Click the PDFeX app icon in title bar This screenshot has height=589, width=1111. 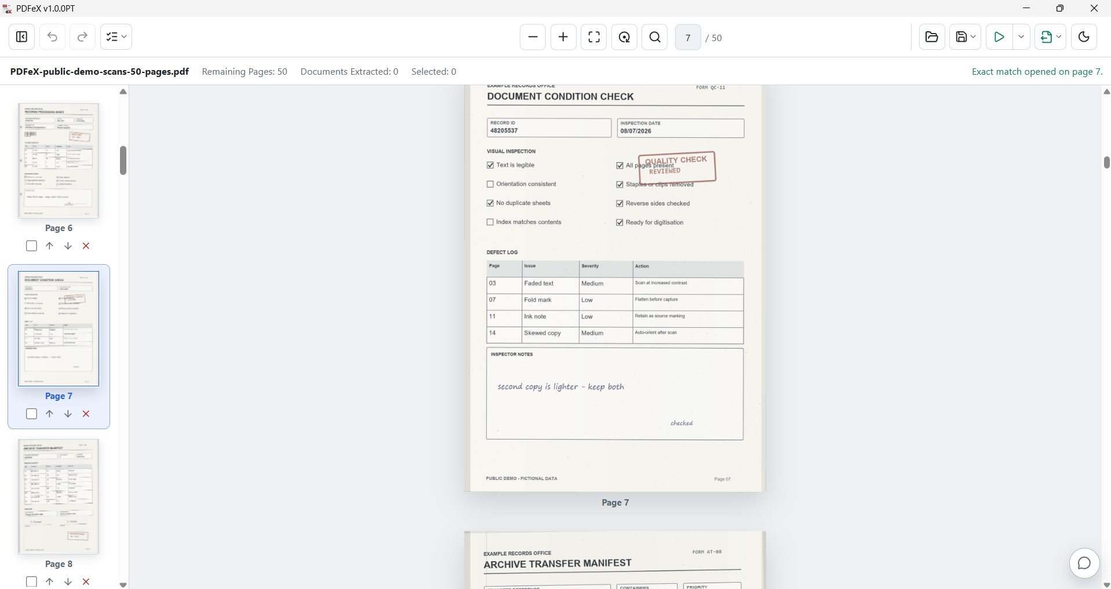pos(8,8)
